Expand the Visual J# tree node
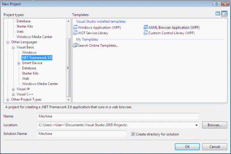 (x=13, y=89)
